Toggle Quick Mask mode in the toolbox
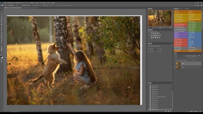 point(2,60)
